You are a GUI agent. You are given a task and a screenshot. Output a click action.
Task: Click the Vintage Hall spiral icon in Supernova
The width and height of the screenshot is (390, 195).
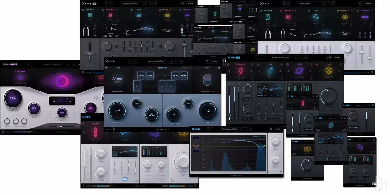20,78
